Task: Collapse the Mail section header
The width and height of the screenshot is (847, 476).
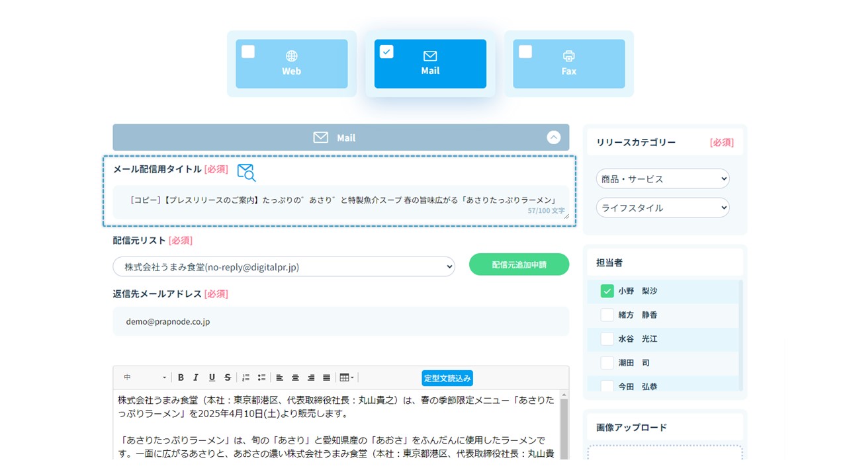Action: (x=554, y=138)
